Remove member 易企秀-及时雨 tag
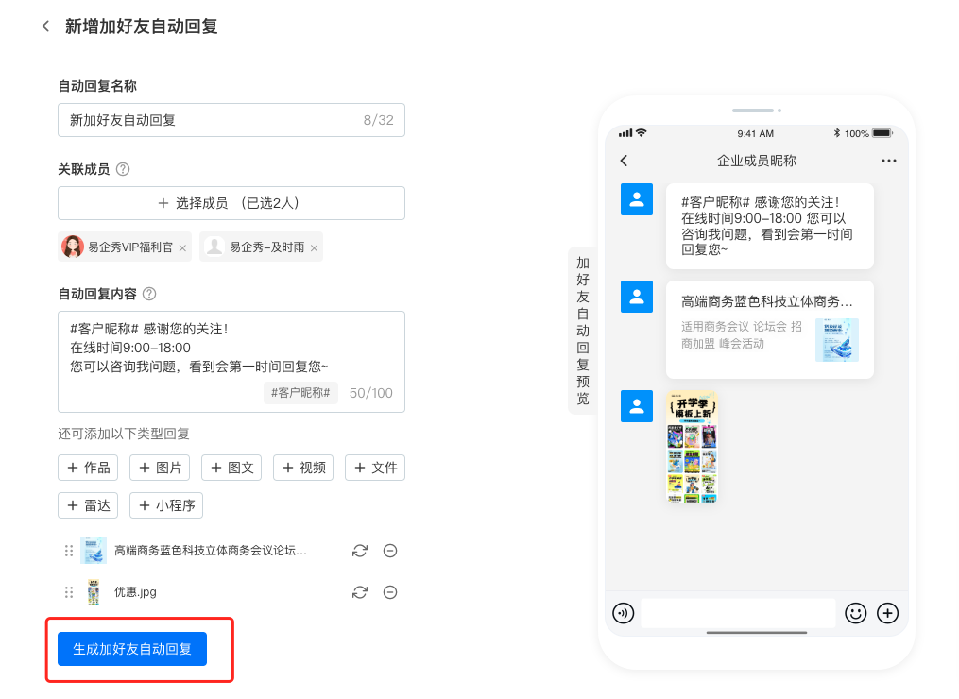The image size is (959, 699). click(314, 248)
